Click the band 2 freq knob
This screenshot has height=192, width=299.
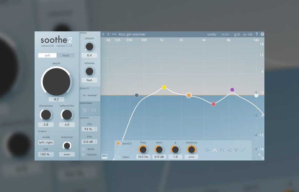(x=143, y=150)
